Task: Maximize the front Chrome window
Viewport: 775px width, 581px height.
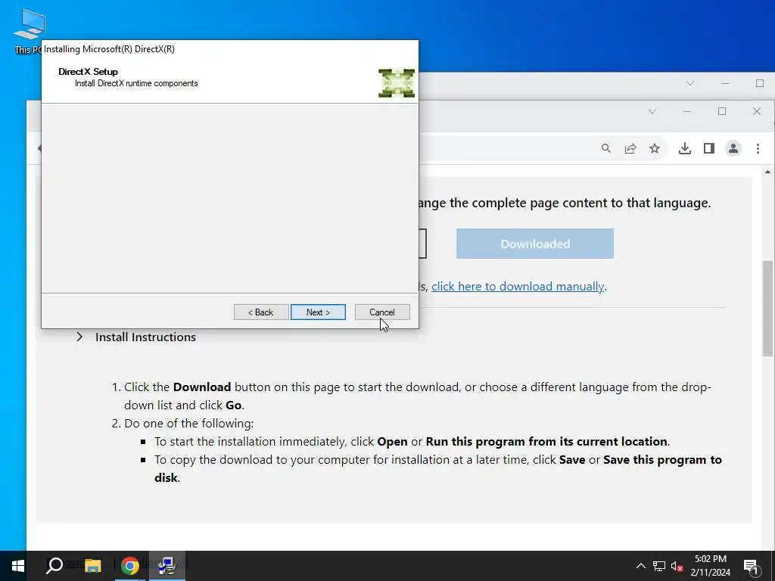Action: coord(722,111)
